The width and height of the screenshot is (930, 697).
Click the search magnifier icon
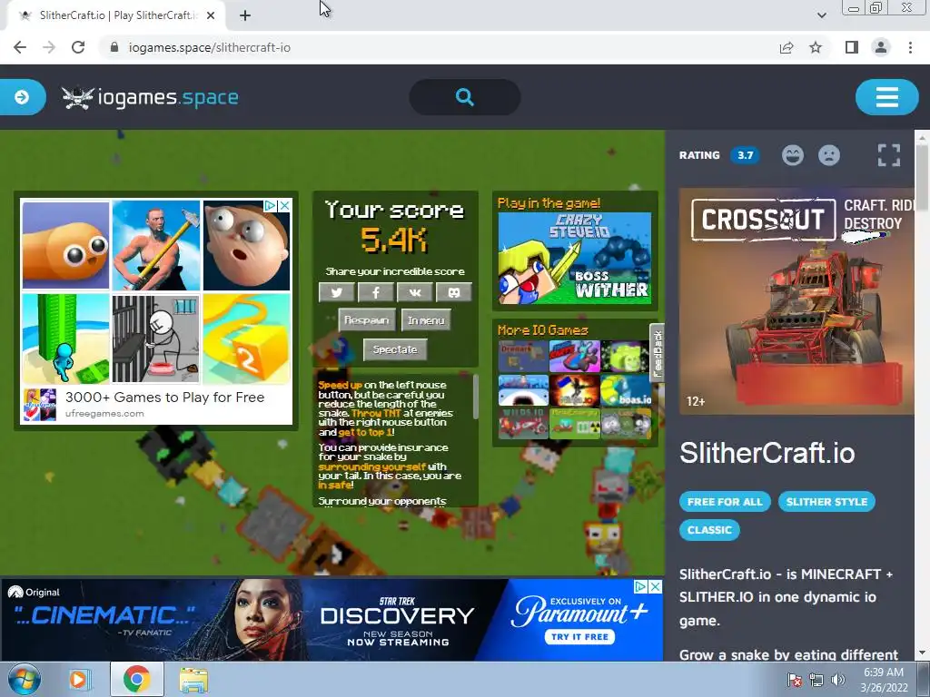[x=465, y=96]
